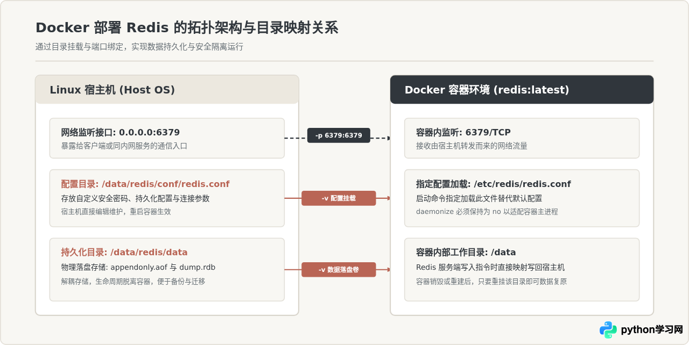Screen dimensions: 689x345
Task: Click the Python logo icon
Action: pos(608,329)
